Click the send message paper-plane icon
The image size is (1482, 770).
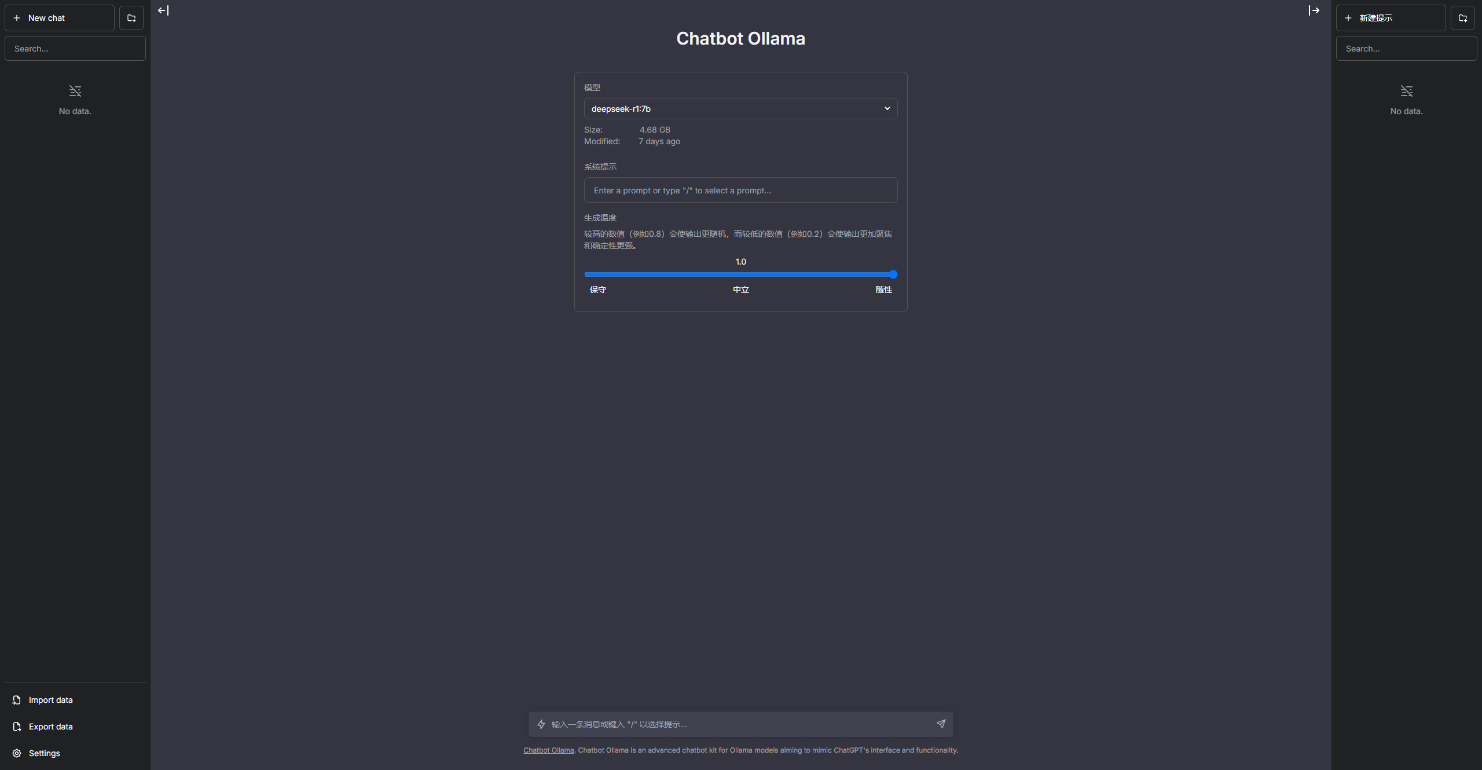click(x=941, y=724)
